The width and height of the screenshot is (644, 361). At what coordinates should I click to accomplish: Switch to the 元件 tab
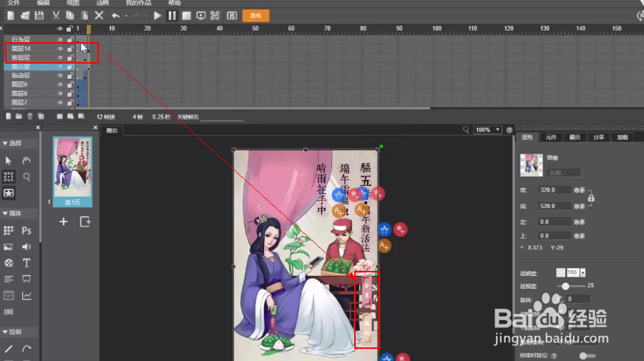[x=551, y=137]
